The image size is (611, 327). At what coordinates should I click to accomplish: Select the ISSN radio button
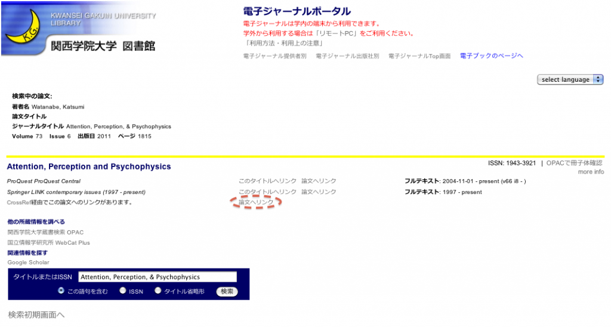[122, 291]
